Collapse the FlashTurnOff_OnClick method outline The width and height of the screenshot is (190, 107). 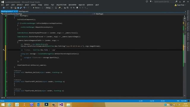pyautogui.click(x=7, y=82)
